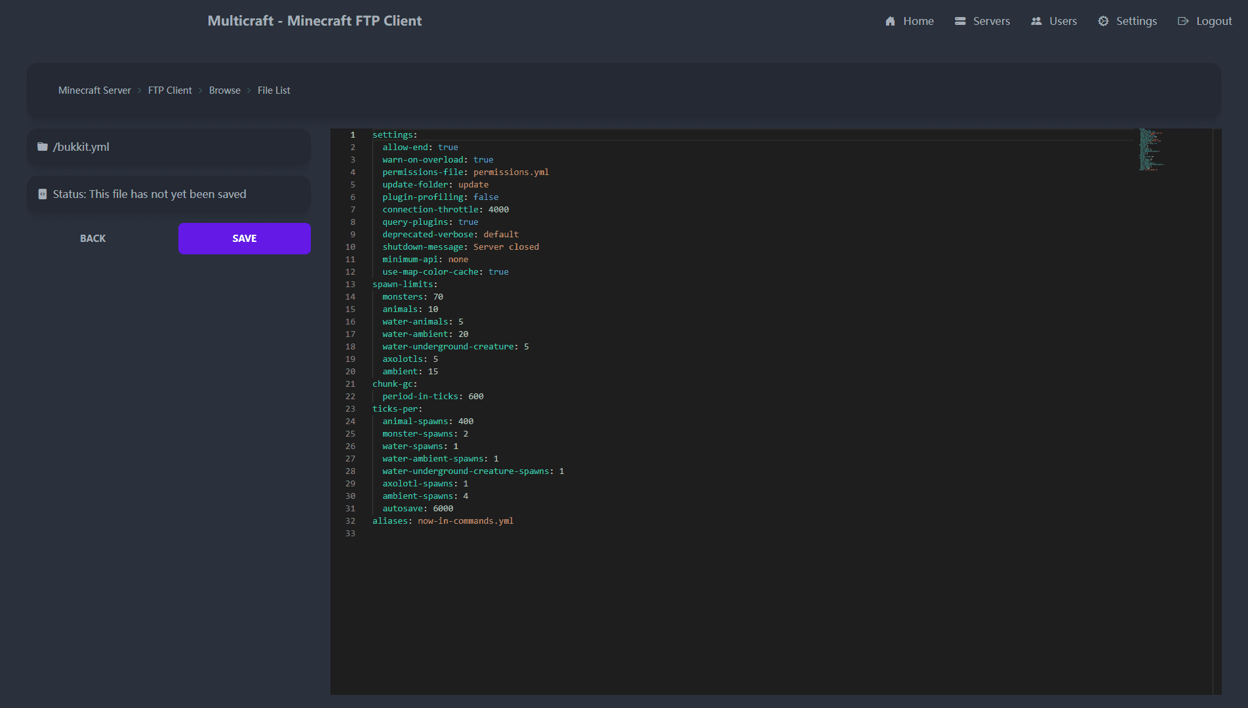The image size is (1248, 708).
Task: Click the Logout arrow icon
Action: click(1183, 21)
